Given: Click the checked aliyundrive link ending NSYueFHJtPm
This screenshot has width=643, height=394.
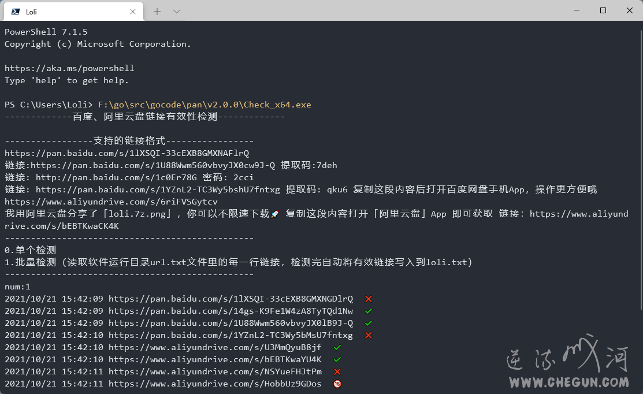Looking at the screenshot, I should point(215,371).
